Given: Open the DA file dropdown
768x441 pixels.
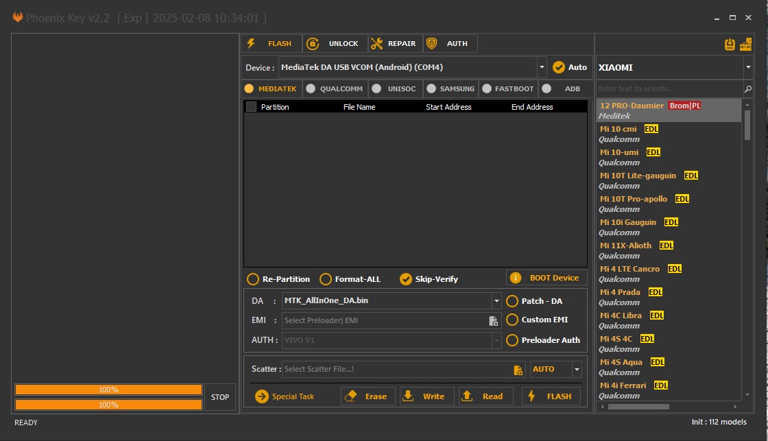Looking at the screenshot, I should (x=496, y=301).
